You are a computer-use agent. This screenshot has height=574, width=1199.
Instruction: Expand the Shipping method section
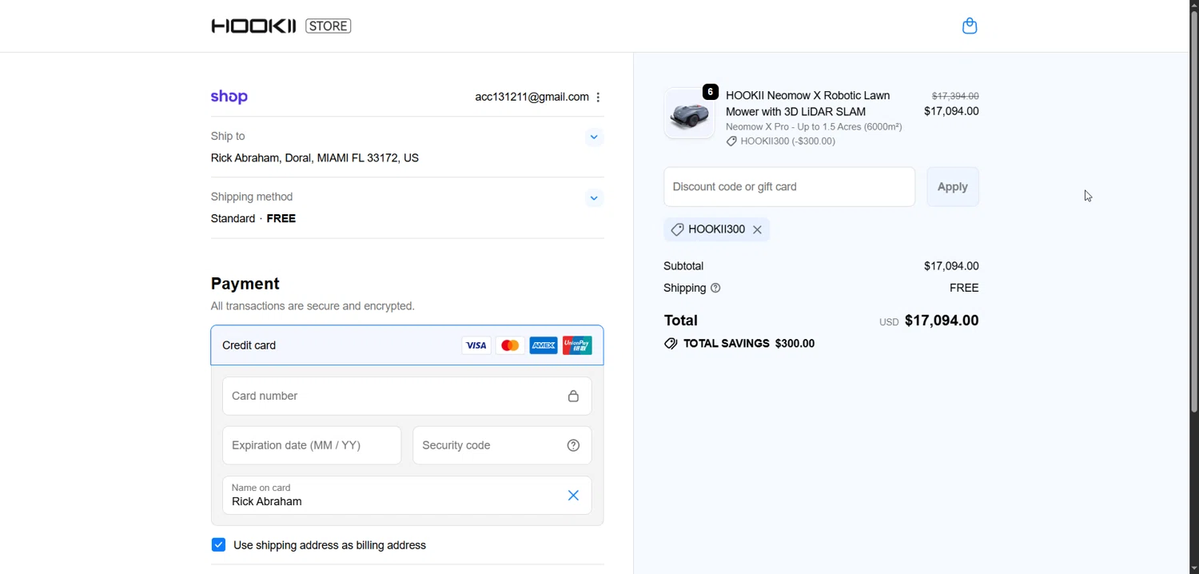coord(594,197)
